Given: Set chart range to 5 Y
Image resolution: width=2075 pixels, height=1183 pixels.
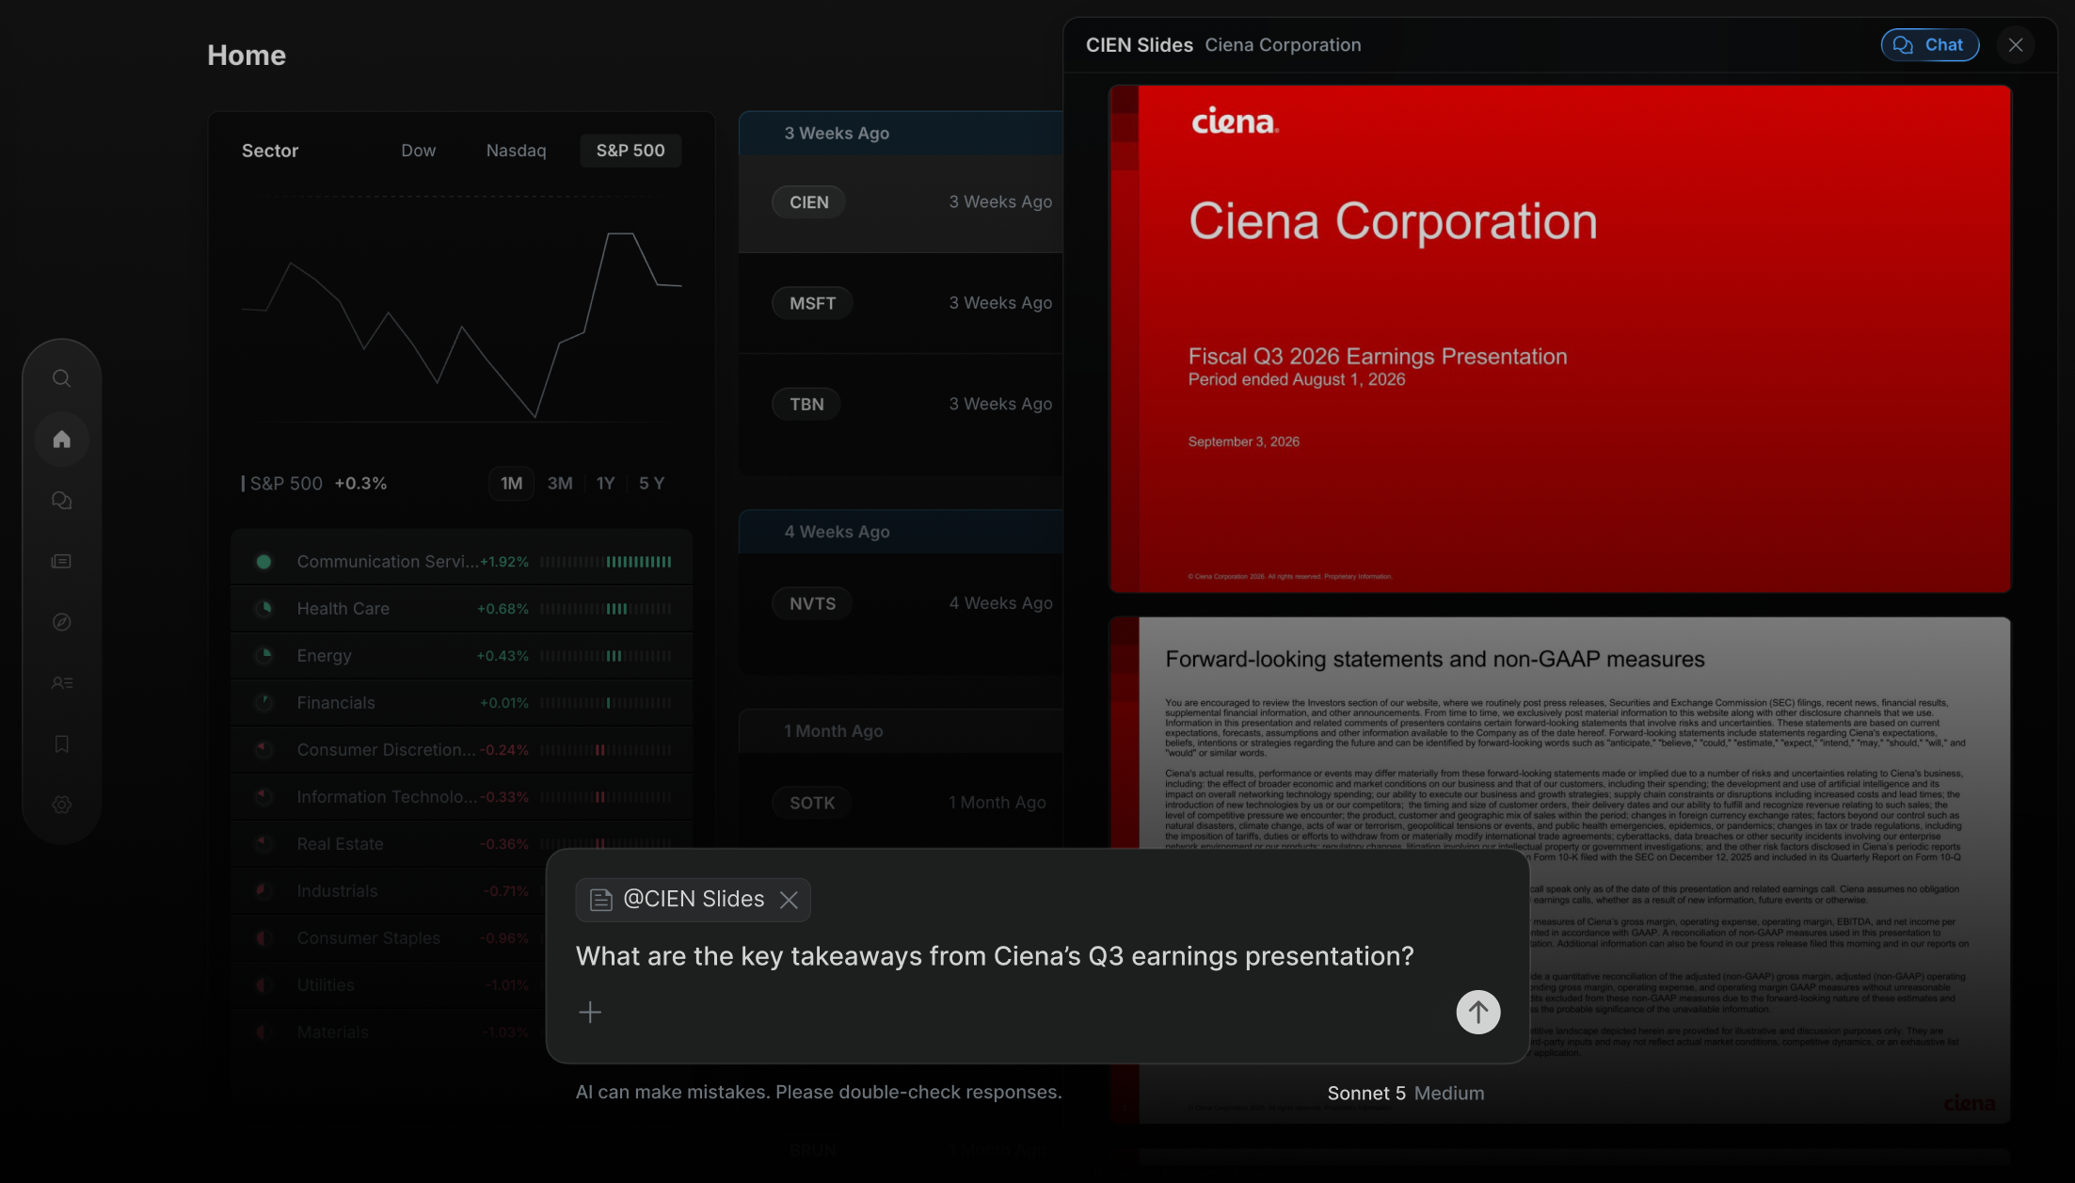Looking at the screenshot, I should [x=651, y=484].
